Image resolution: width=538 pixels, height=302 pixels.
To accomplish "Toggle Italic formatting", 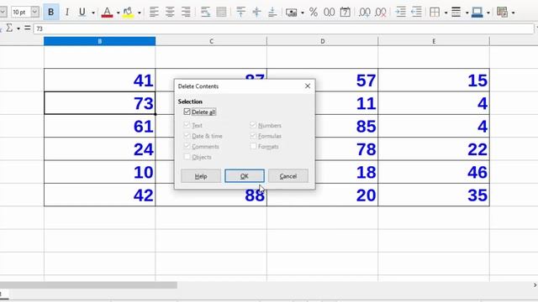I will 67,13.
